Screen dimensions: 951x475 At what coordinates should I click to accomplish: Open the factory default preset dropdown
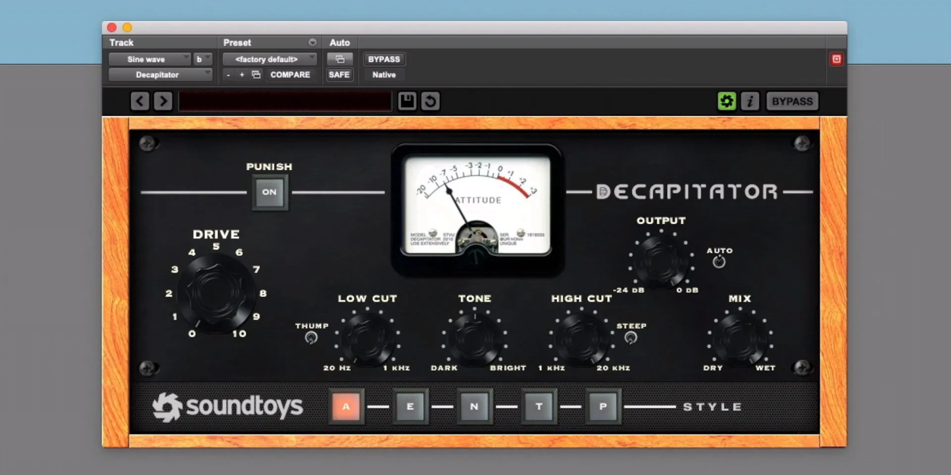(x=269, y=59)
